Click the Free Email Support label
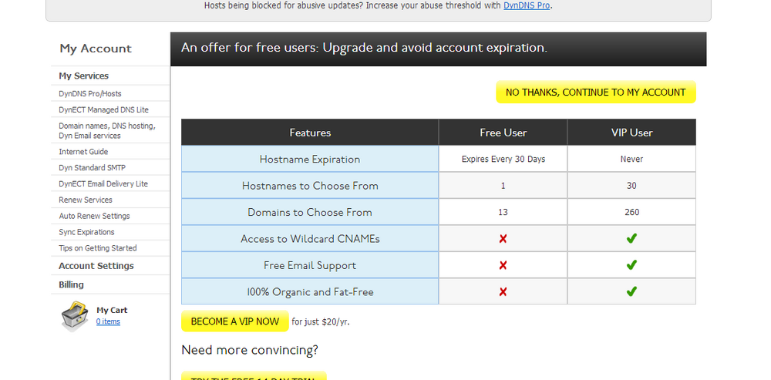 tap(310, 265)
